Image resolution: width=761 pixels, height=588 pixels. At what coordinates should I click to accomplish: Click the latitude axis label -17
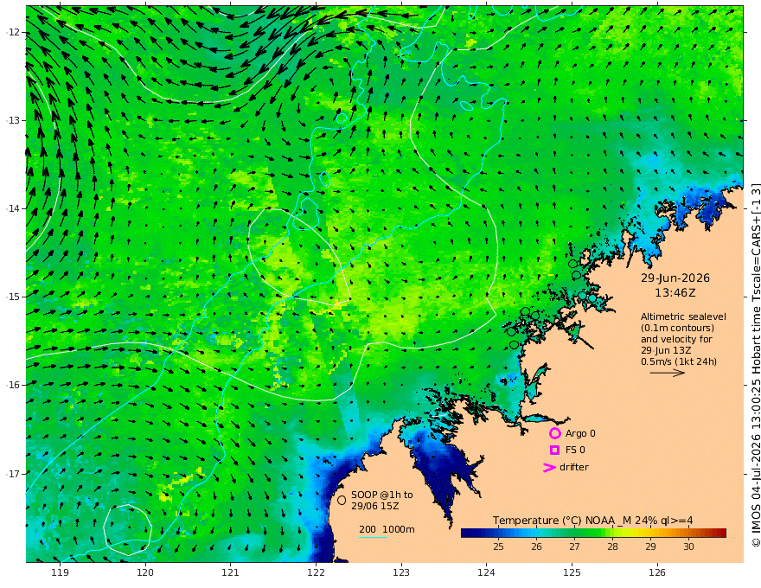point(13,474)
